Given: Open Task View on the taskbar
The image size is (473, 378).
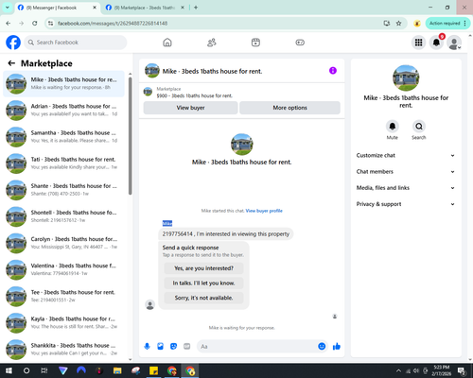Looking at the screenshot, I should tap(44, 370).
